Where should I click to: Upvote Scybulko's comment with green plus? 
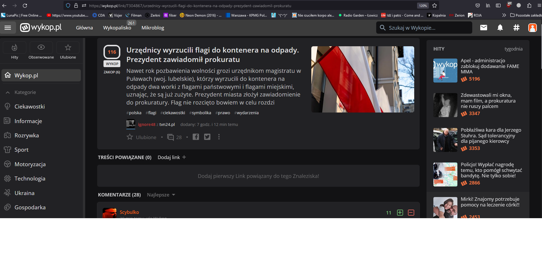tap(400, 212)
